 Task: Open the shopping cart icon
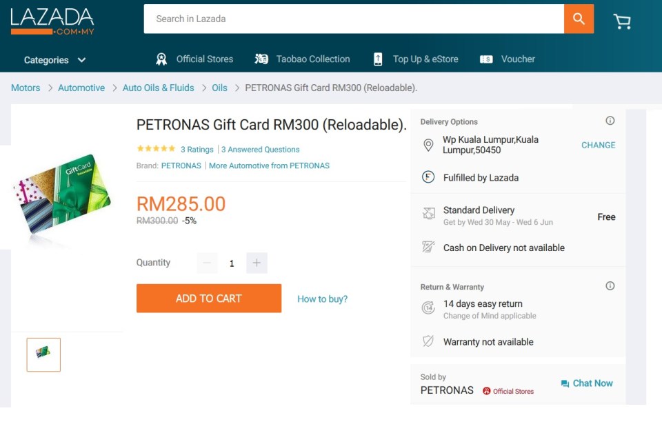tap(622, 21)
